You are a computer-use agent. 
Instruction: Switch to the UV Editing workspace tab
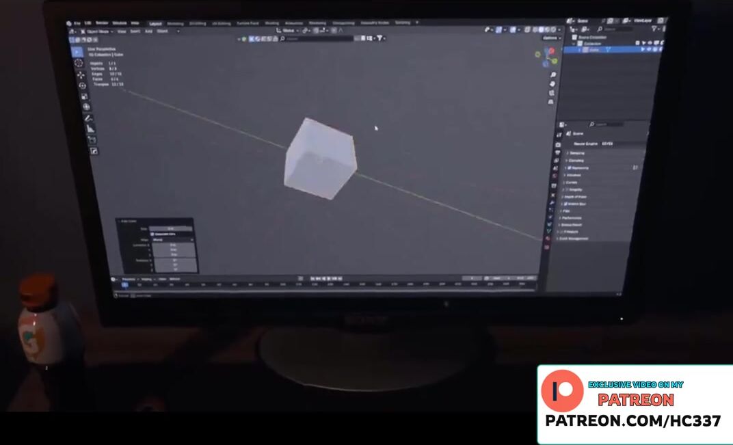click(x=221, y=23)
